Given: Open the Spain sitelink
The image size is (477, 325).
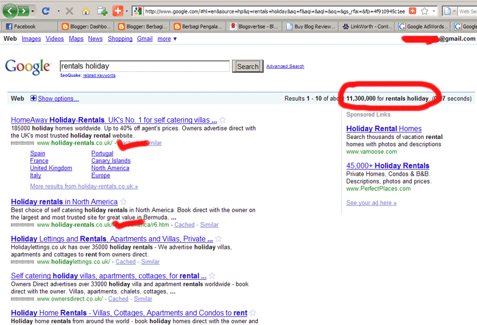Looking at the screenshot, I should coord(37,153).
